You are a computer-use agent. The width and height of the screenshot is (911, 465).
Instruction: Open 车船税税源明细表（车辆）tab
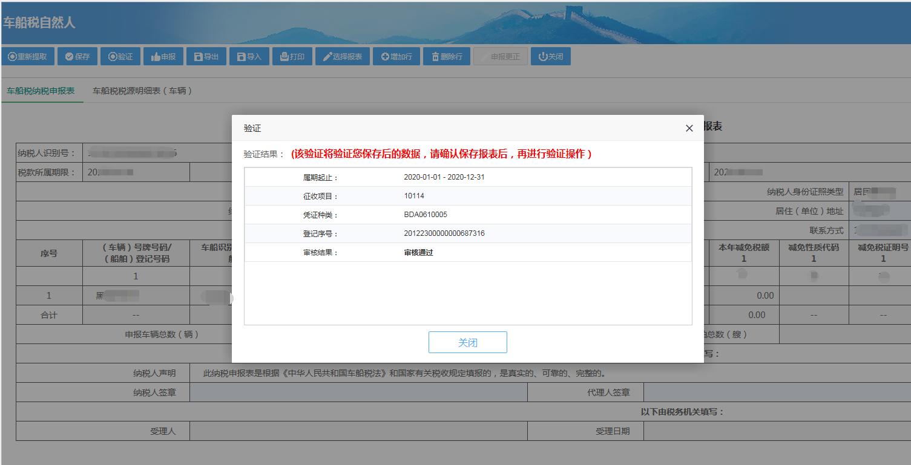tap(142, 91)
